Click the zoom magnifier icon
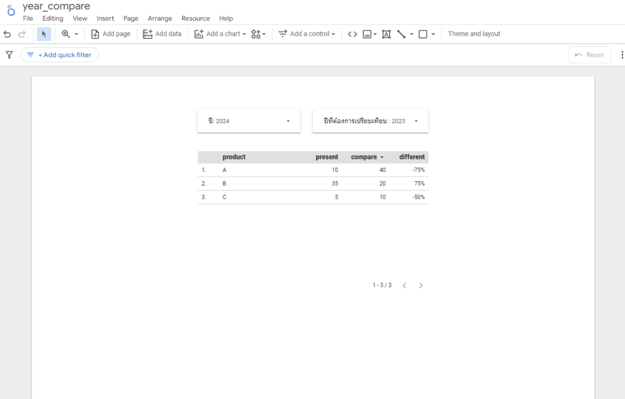The width and height of the screenshot is (625, 399). [66, 34]
